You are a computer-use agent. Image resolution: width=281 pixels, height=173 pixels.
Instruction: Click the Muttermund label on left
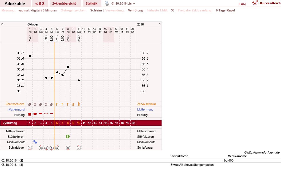[17, 109]
